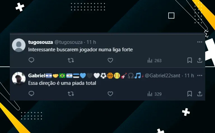Like the tweet about liga forte
215x133 pixels.
(110, 60)
